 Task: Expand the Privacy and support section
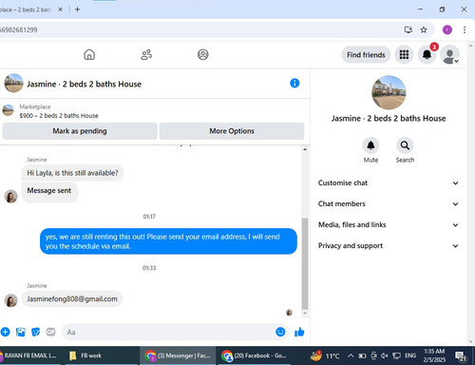(389, 245)
